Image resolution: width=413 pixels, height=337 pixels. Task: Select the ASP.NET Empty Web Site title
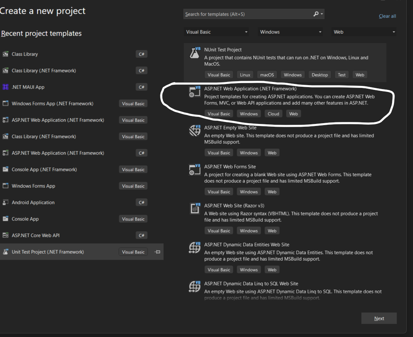tap(230, 128)
